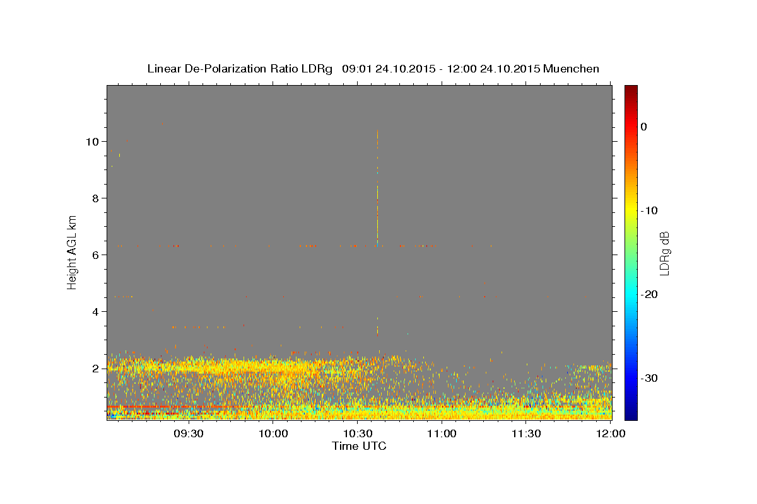Click the 11:00 time tick label

point(442,433)
